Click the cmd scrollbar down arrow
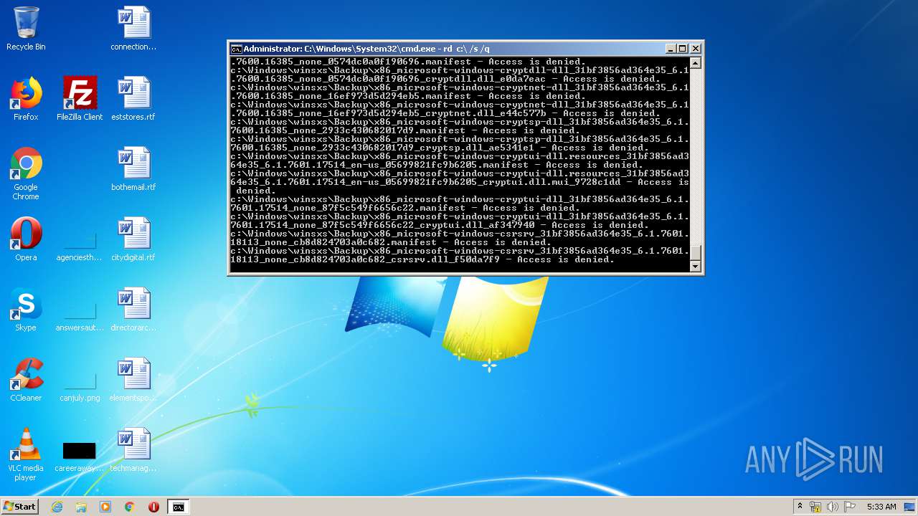Screen dimensions: 918x516 [x=695, y=267]
